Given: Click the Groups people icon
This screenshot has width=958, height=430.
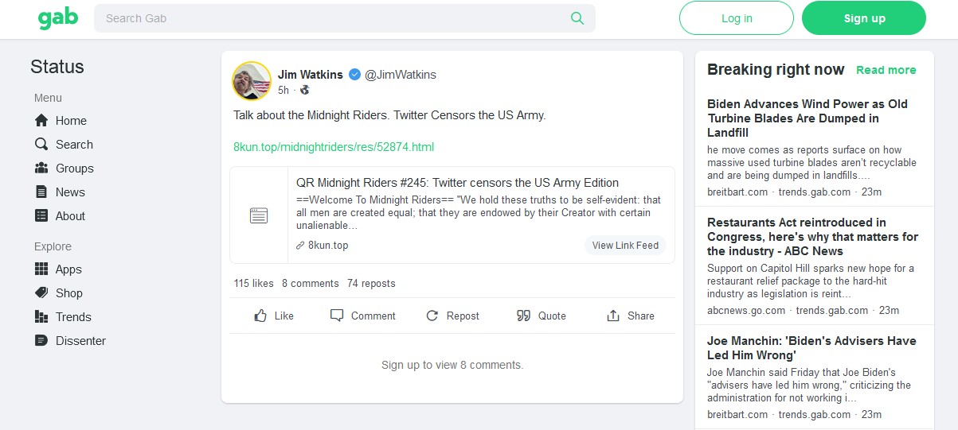Looking at the screenshot, I should [41, 169].
